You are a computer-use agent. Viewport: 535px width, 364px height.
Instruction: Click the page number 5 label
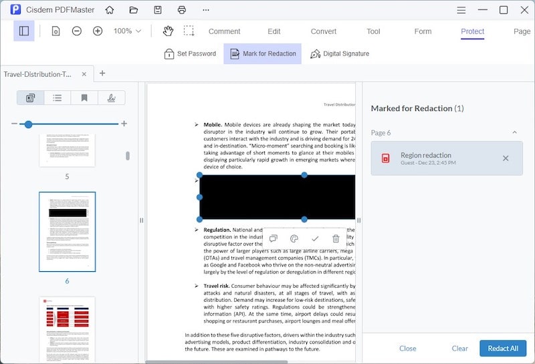(x=68, y=176)
